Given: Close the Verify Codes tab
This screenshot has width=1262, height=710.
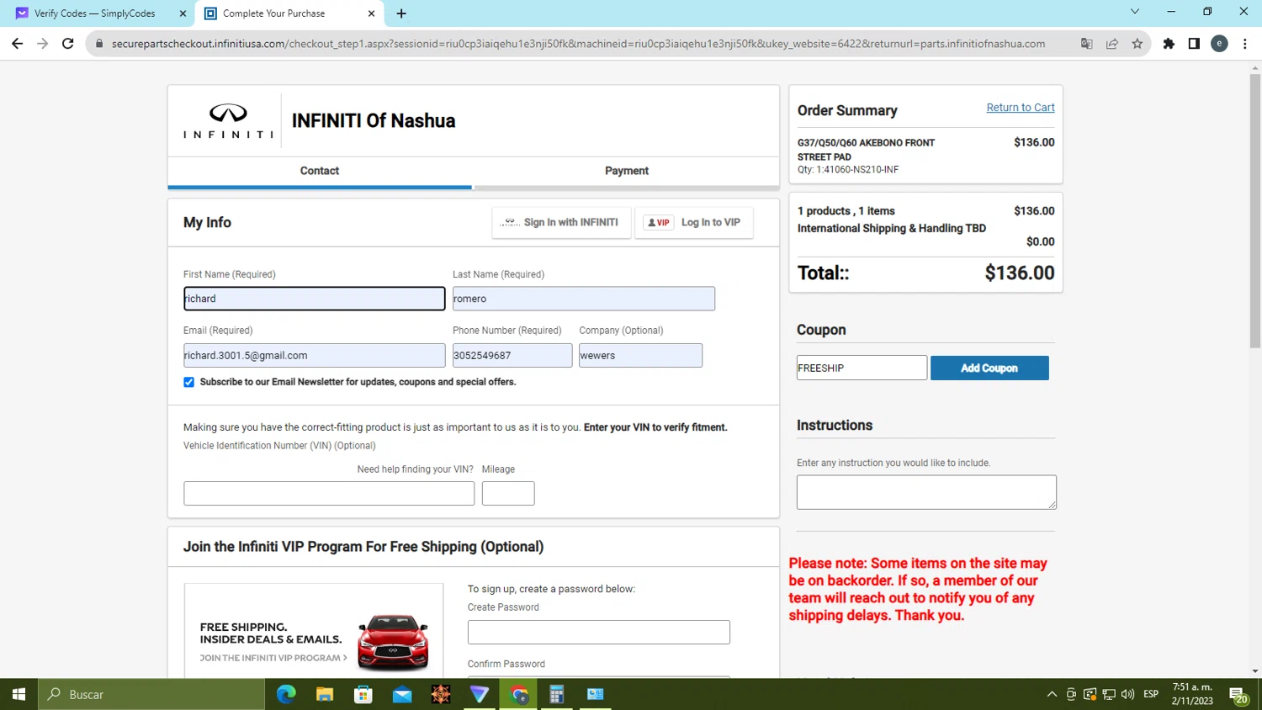Looking at the screenshot, I should point(183,13).
